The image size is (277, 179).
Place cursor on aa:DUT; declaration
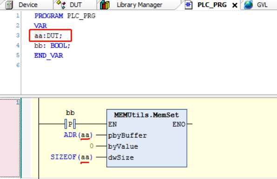48,36
